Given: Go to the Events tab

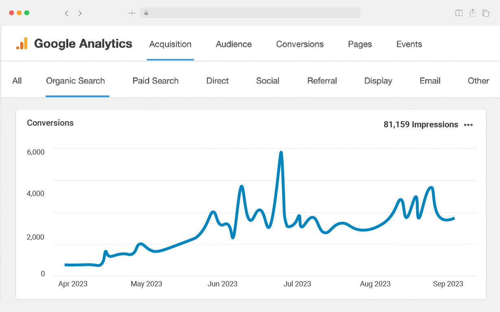Looking at the screenshot, I should (409, 44).
